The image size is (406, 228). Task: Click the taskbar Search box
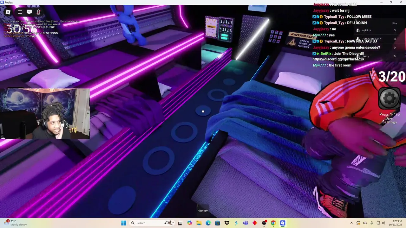(x=152, y=223)
